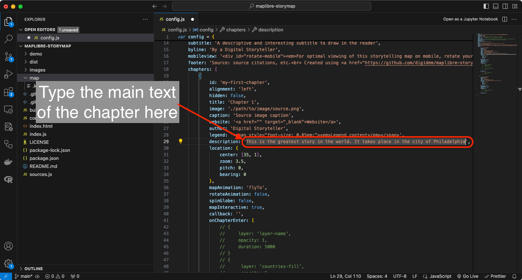The image size is (522, 280).
Task: Open the Source Control view
Action: tap(8, 57)
